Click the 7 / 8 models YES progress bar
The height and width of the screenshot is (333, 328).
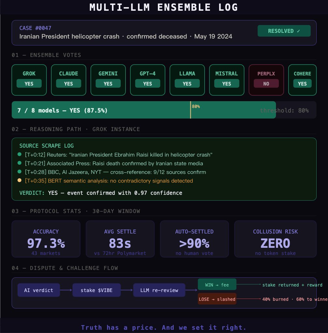coord(144,110)
